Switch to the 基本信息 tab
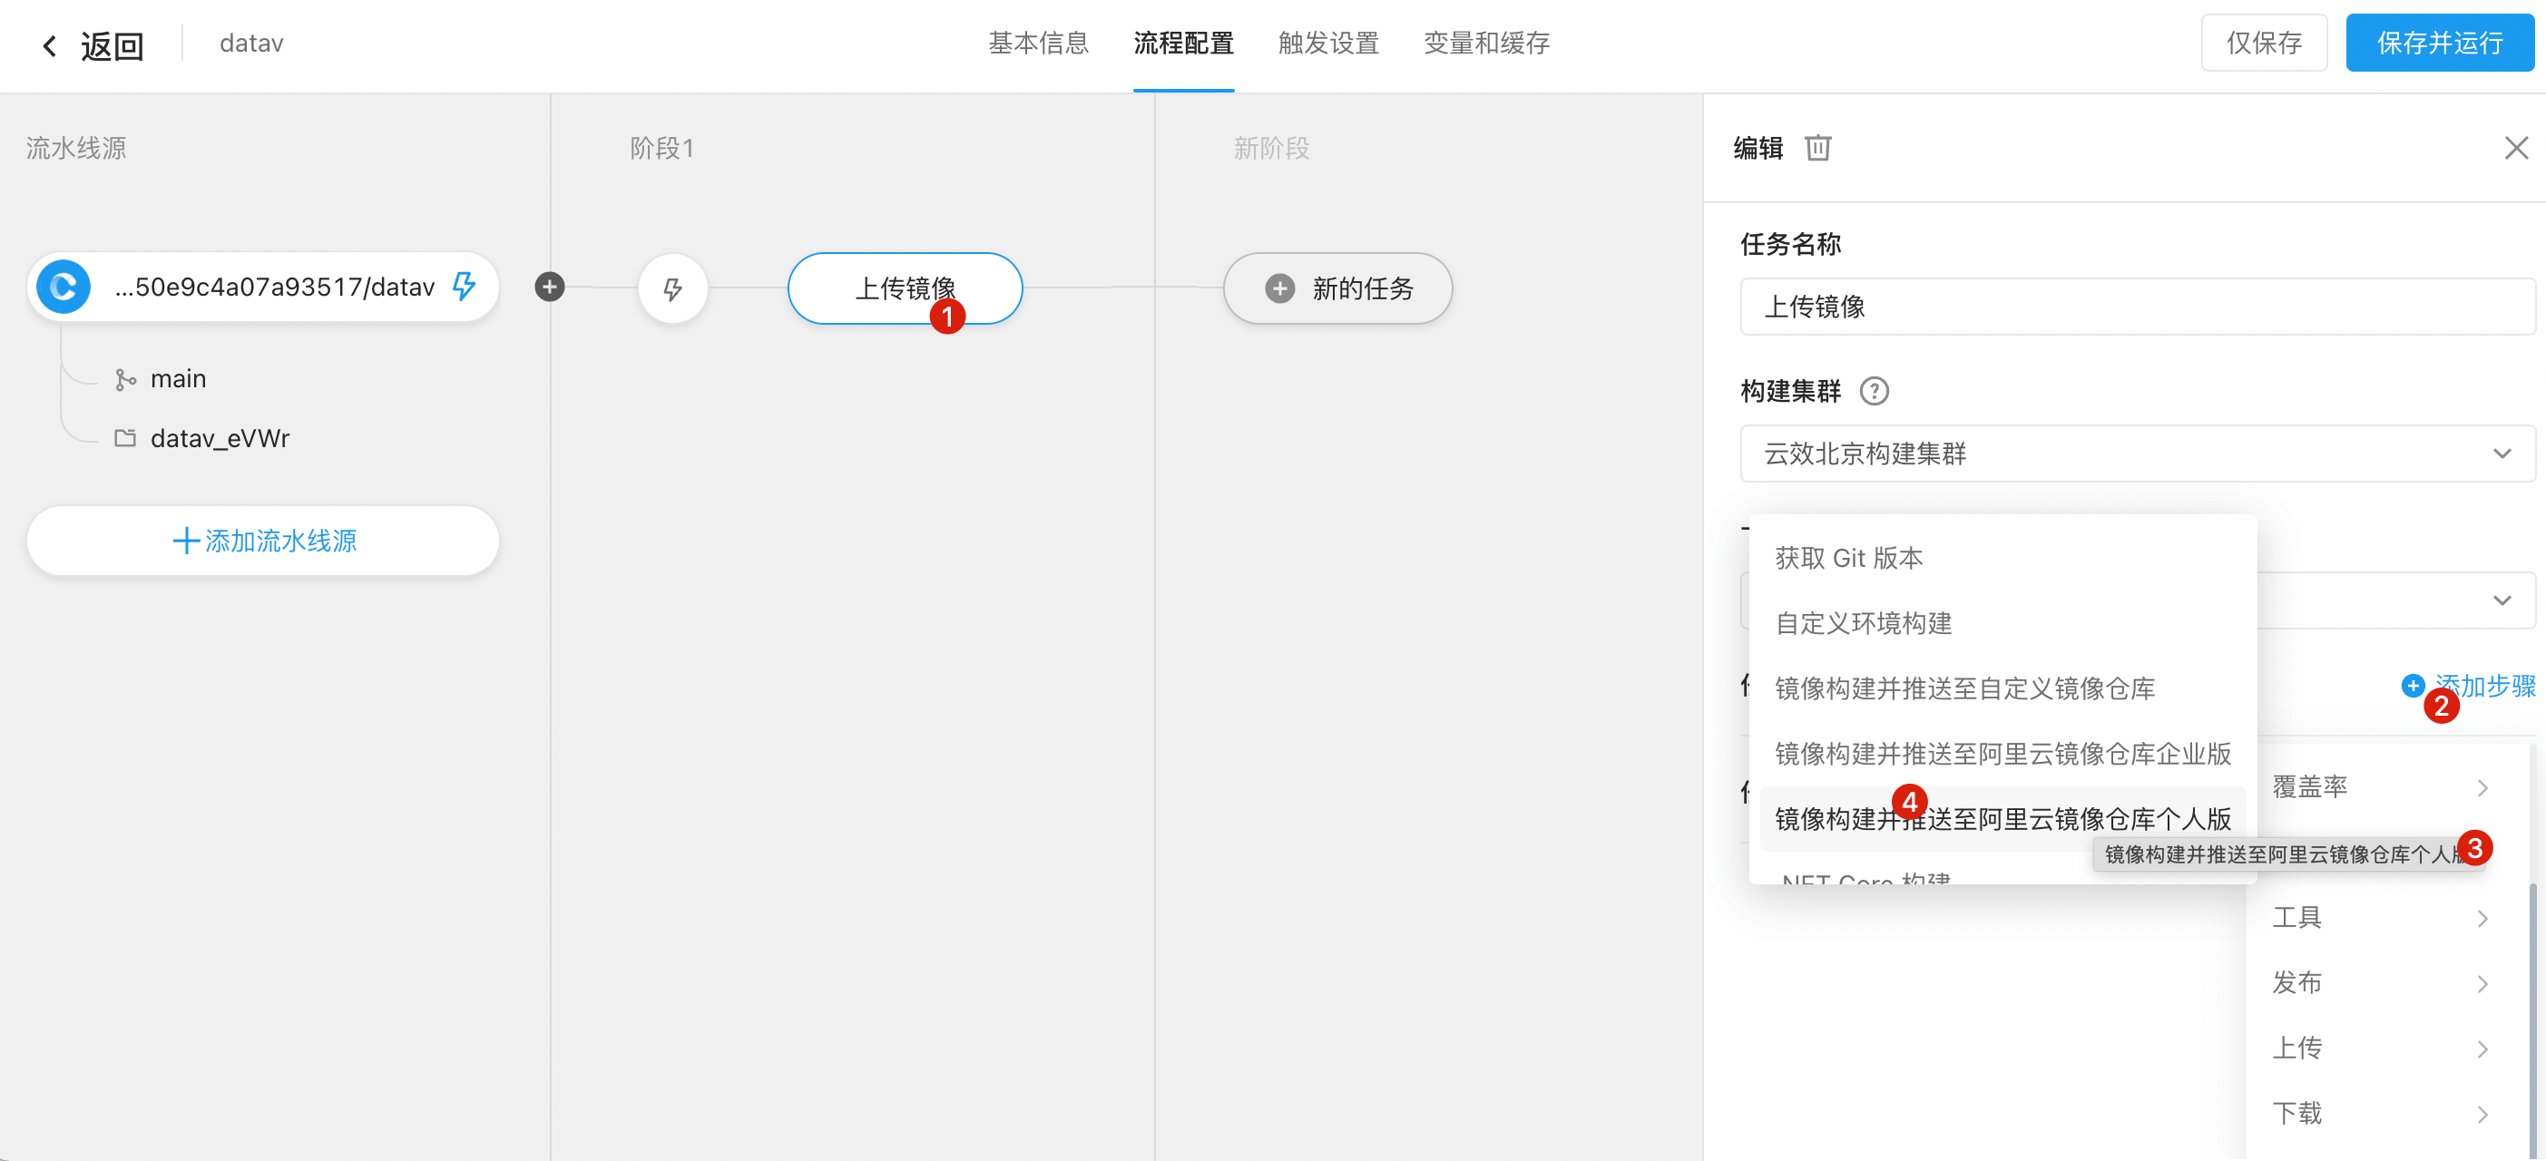 tap(1038, 44)
